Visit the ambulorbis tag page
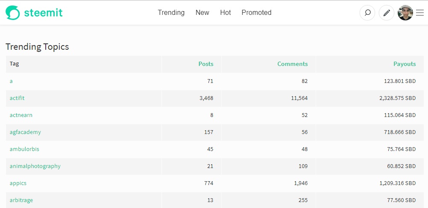 [x=24, y=149]
